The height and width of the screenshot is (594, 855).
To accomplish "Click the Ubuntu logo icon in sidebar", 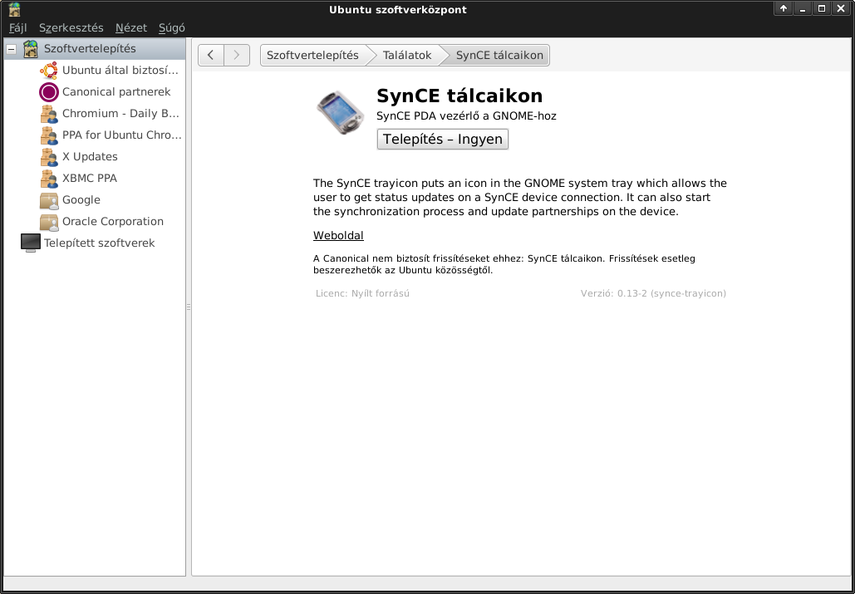I will (x=48, y=71).
